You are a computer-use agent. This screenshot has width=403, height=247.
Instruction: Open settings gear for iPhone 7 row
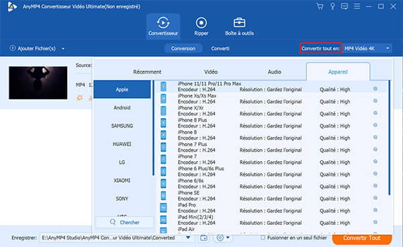375,161
